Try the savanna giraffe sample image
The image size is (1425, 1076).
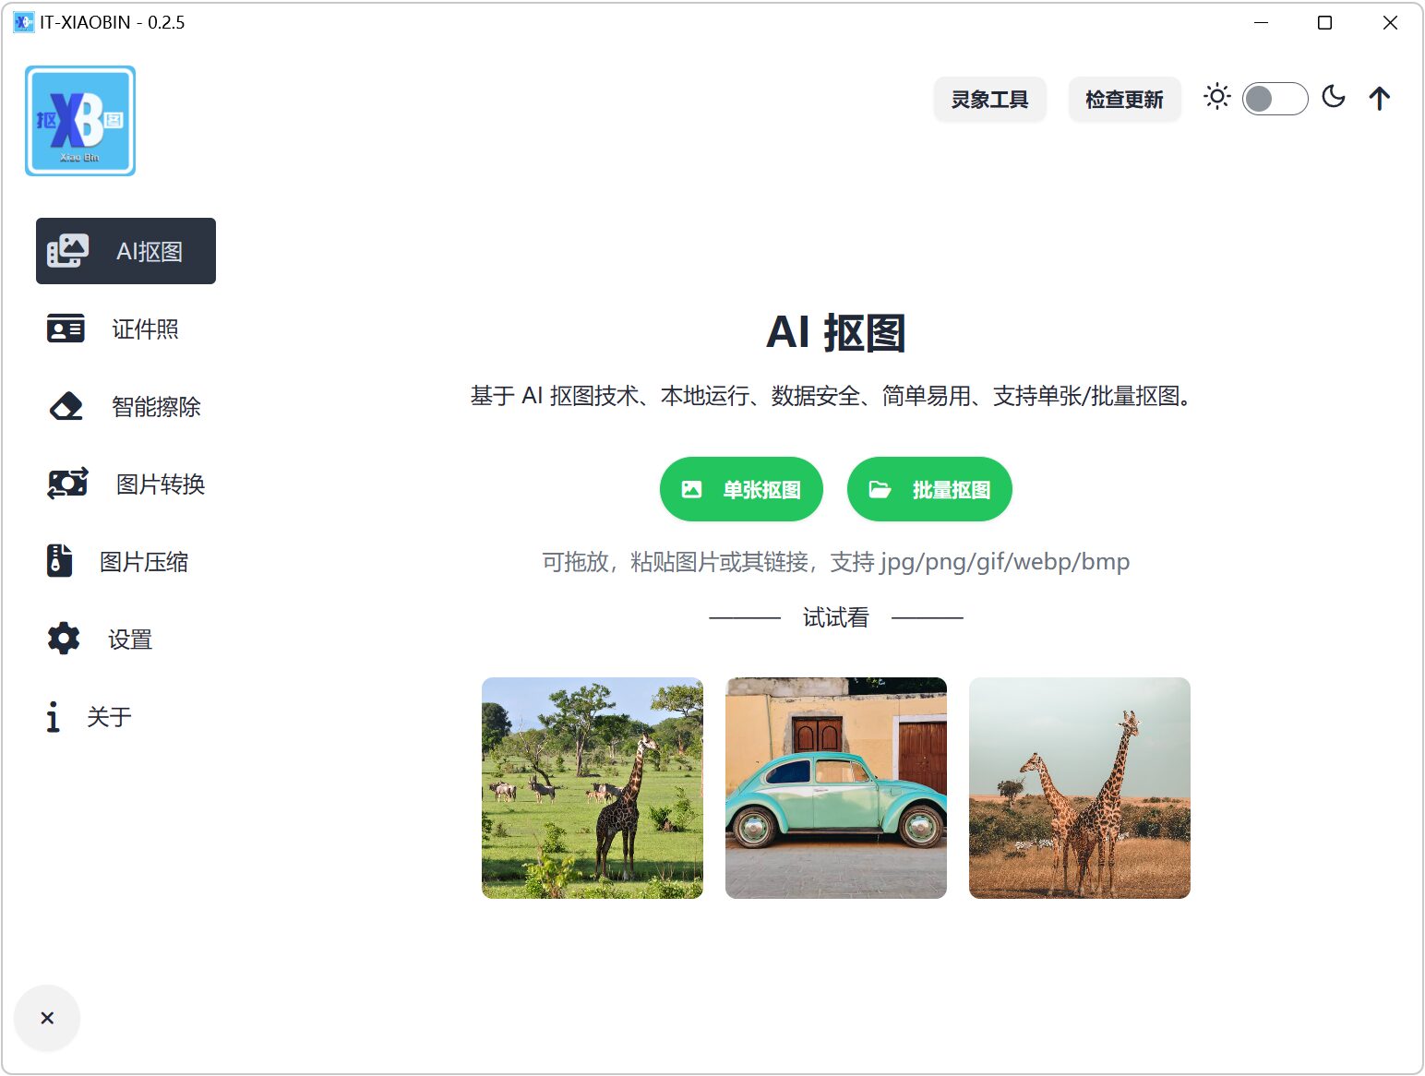coord(593,788)
